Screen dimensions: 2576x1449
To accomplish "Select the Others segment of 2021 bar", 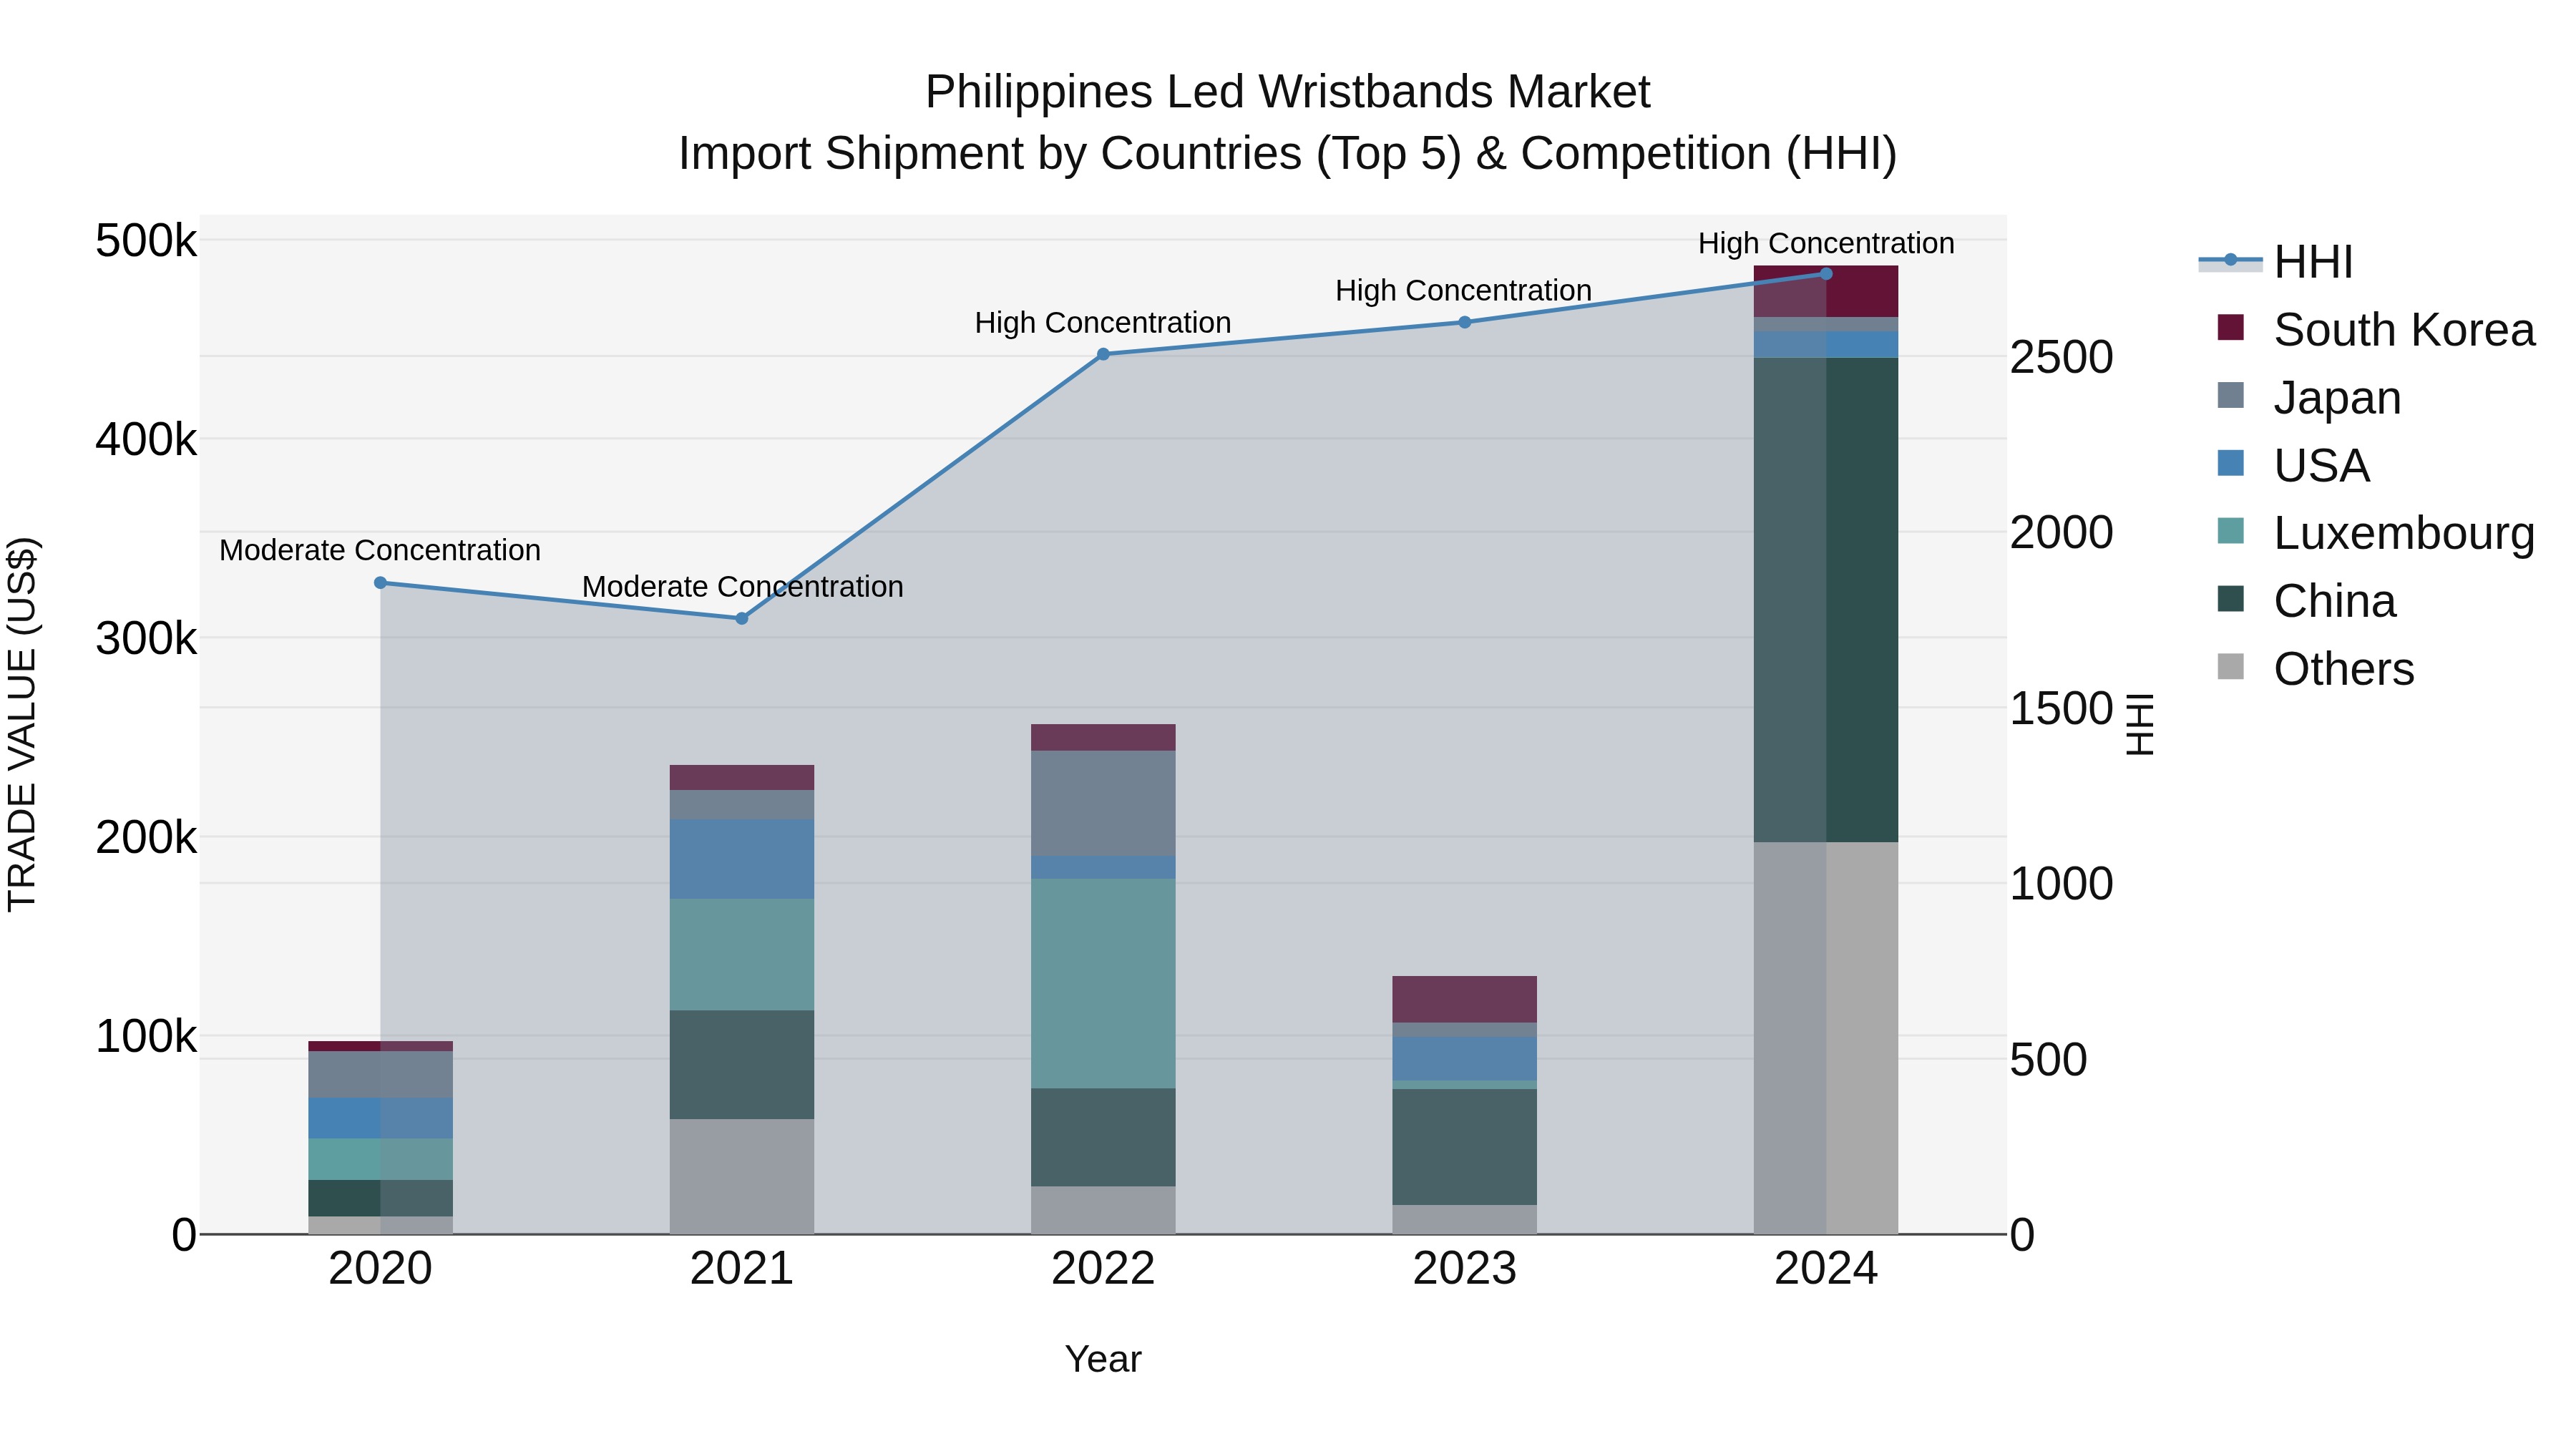I will pyautogui.click(x=742, y=1177).
